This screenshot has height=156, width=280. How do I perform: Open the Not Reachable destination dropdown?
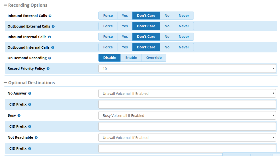click(x=187, y=138)
